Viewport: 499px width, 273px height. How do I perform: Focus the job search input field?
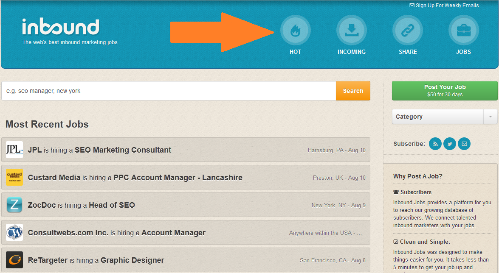coord(169,91)
